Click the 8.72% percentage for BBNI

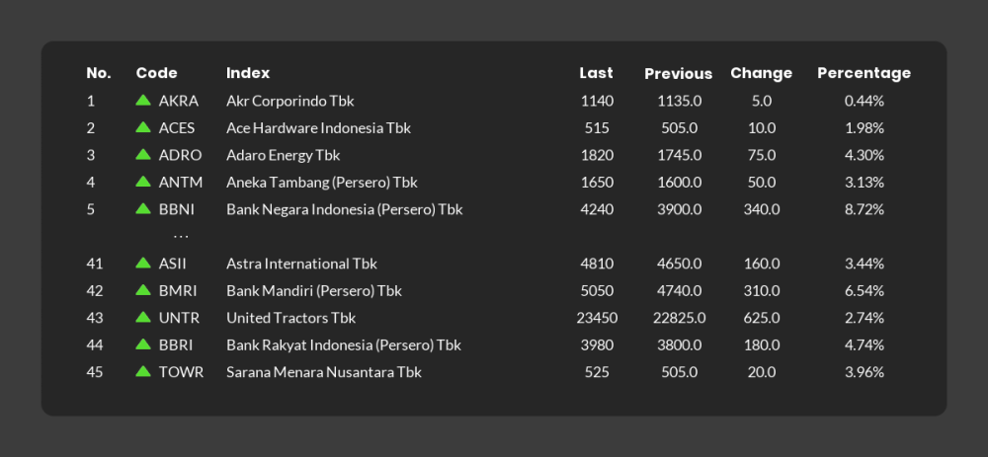[864, 209]
